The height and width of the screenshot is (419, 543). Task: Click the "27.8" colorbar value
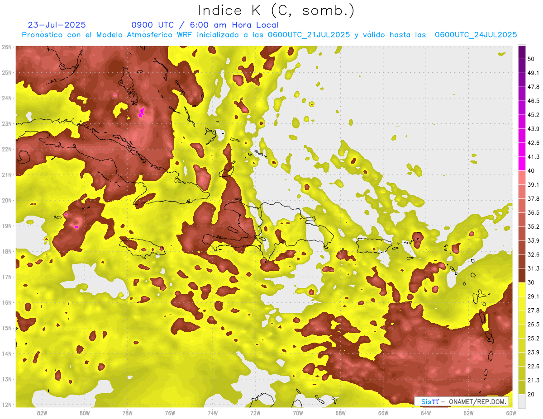[x=534, y=310]
